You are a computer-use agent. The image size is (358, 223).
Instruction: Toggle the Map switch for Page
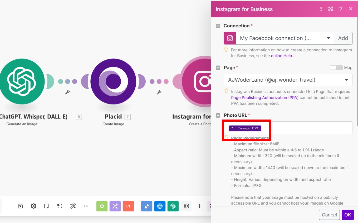[x=336, y=68]
